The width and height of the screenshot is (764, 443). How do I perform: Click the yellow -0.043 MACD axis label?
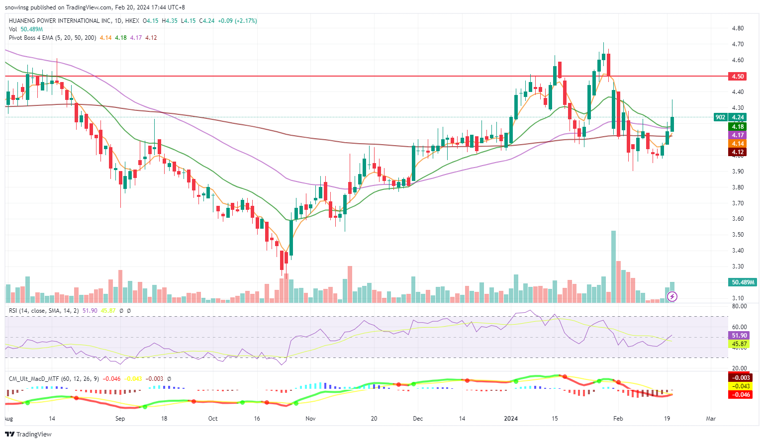pos(740,386)
